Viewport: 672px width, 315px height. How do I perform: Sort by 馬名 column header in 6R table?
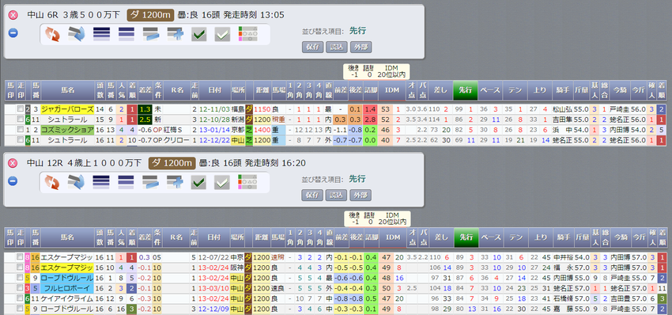tap(68, 90)
